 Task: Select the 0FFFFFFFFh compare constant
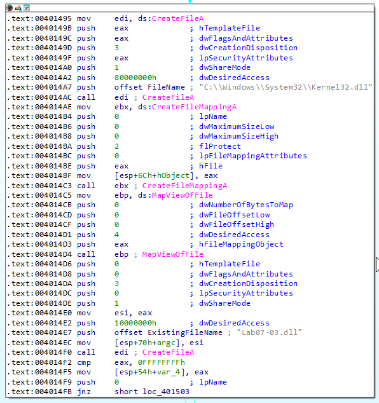click(162, 362)
